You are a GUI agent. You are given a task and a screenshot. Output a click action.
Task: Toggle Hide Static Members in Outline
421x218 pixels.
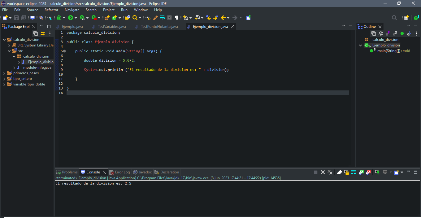pos(395,33)
